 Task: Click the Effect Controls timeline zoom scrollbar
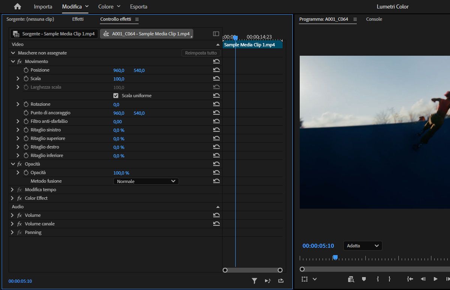(x=252, y=270)
